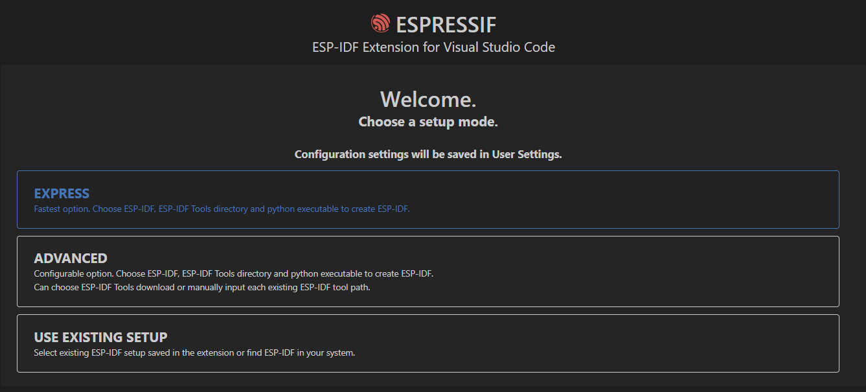Viewport: 866px width, 392px height.
Task: Click the Select existing ESP-IDF setup description
Action: point(194,353)
